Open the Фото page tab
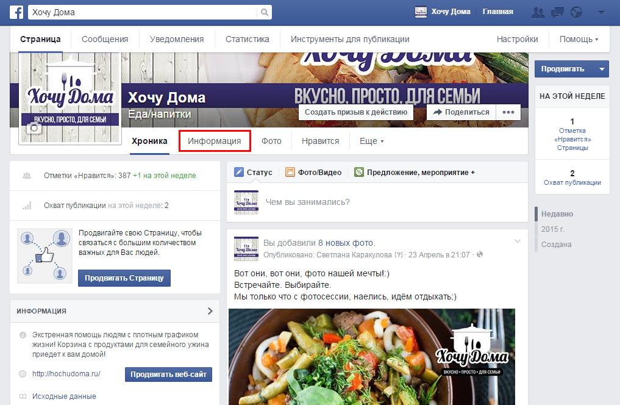Viewport: 620px width, 405px height. (x=271, y=141)
